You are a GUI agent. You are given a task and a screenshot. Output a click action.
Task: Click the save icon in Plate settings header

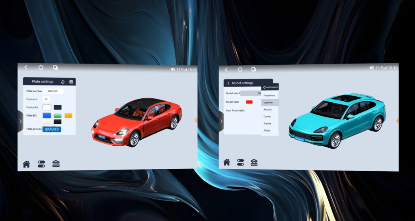[x=71, y=82]
